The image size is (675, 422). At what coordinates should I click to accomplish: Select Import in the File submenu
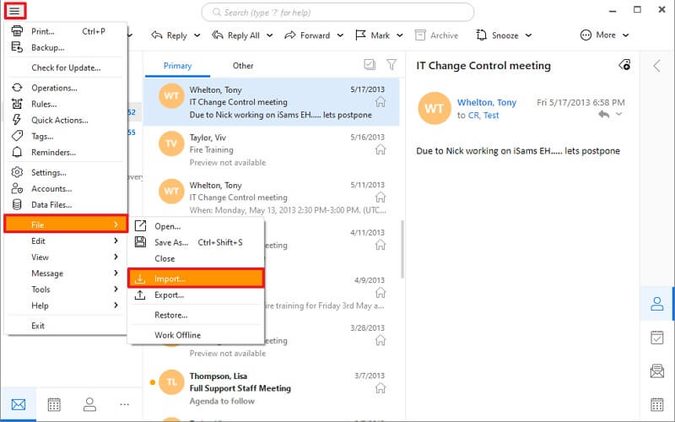click(196, 279)
